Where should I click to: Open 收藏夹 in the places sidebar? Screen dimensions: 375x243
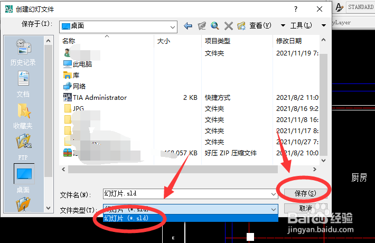23,116
